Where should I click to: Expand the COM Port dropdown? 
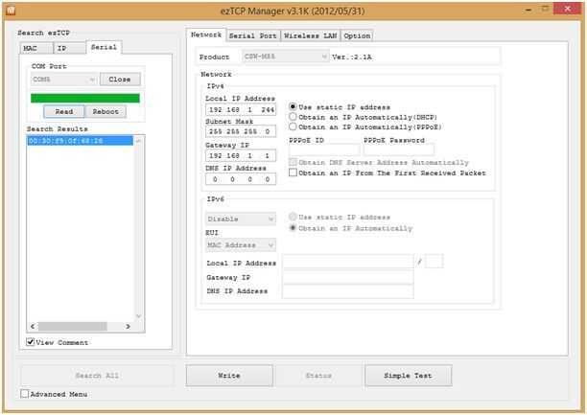click(63, 80)
